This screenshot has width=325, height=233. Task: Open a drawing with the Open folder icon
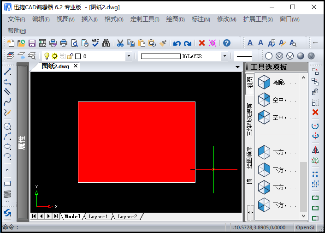click(21, 43)
